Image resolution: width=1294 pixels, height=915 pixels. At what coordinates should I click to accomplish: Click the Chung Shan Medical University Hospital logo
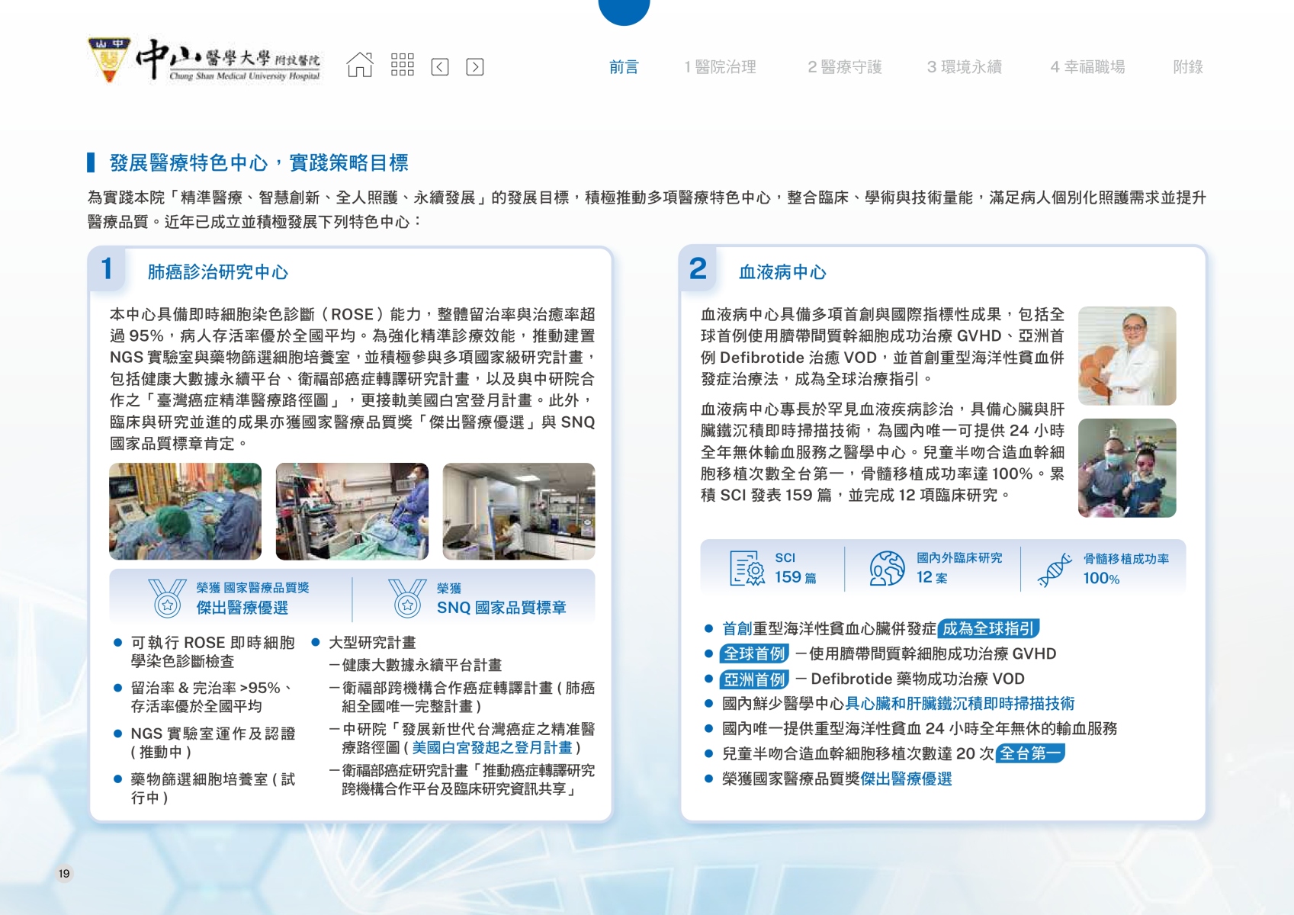click(204, 60)
